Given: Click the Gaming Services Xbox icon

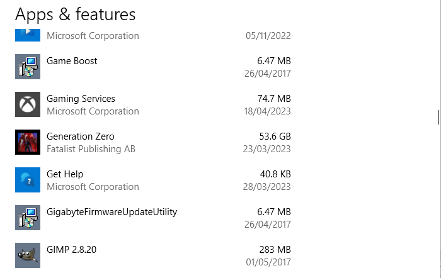Looking at the screenshot, I should click(28, 104).
